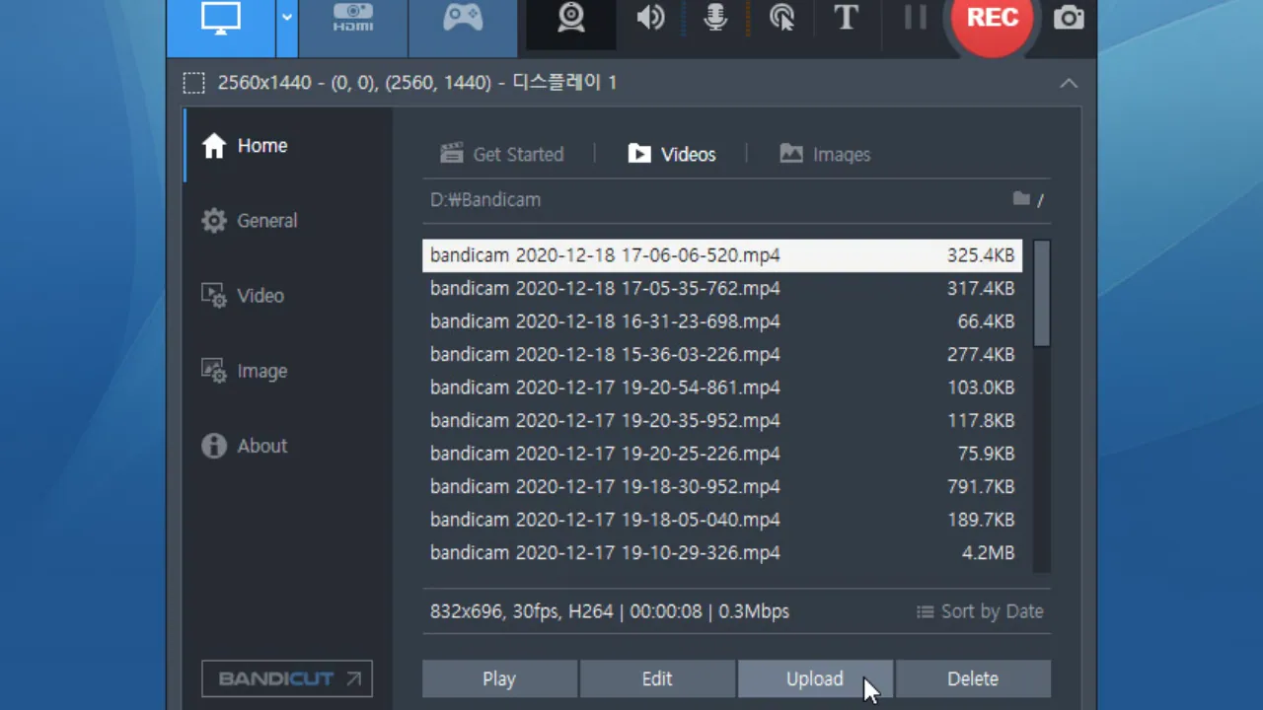Open screen recording mode dropdown arrow
1263x710 pixels.
287,20
